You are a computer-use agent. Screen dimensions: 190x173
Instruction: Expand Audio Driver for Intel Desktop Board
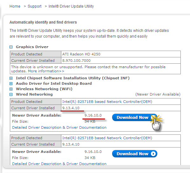point(11,83)
